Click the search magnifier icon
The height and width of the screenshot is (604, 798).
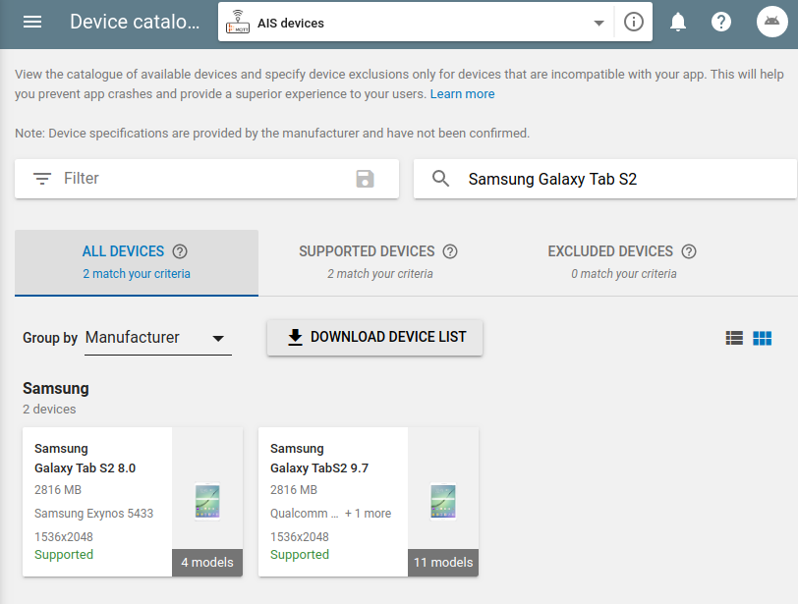tap(440, 179)
